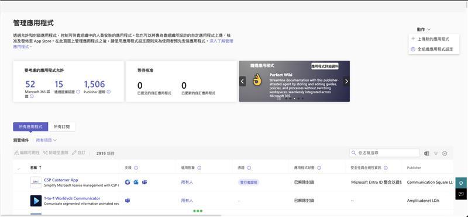Click Worldvds Communicator play logo
Screen dimensions: 468x217
(36, 201)
